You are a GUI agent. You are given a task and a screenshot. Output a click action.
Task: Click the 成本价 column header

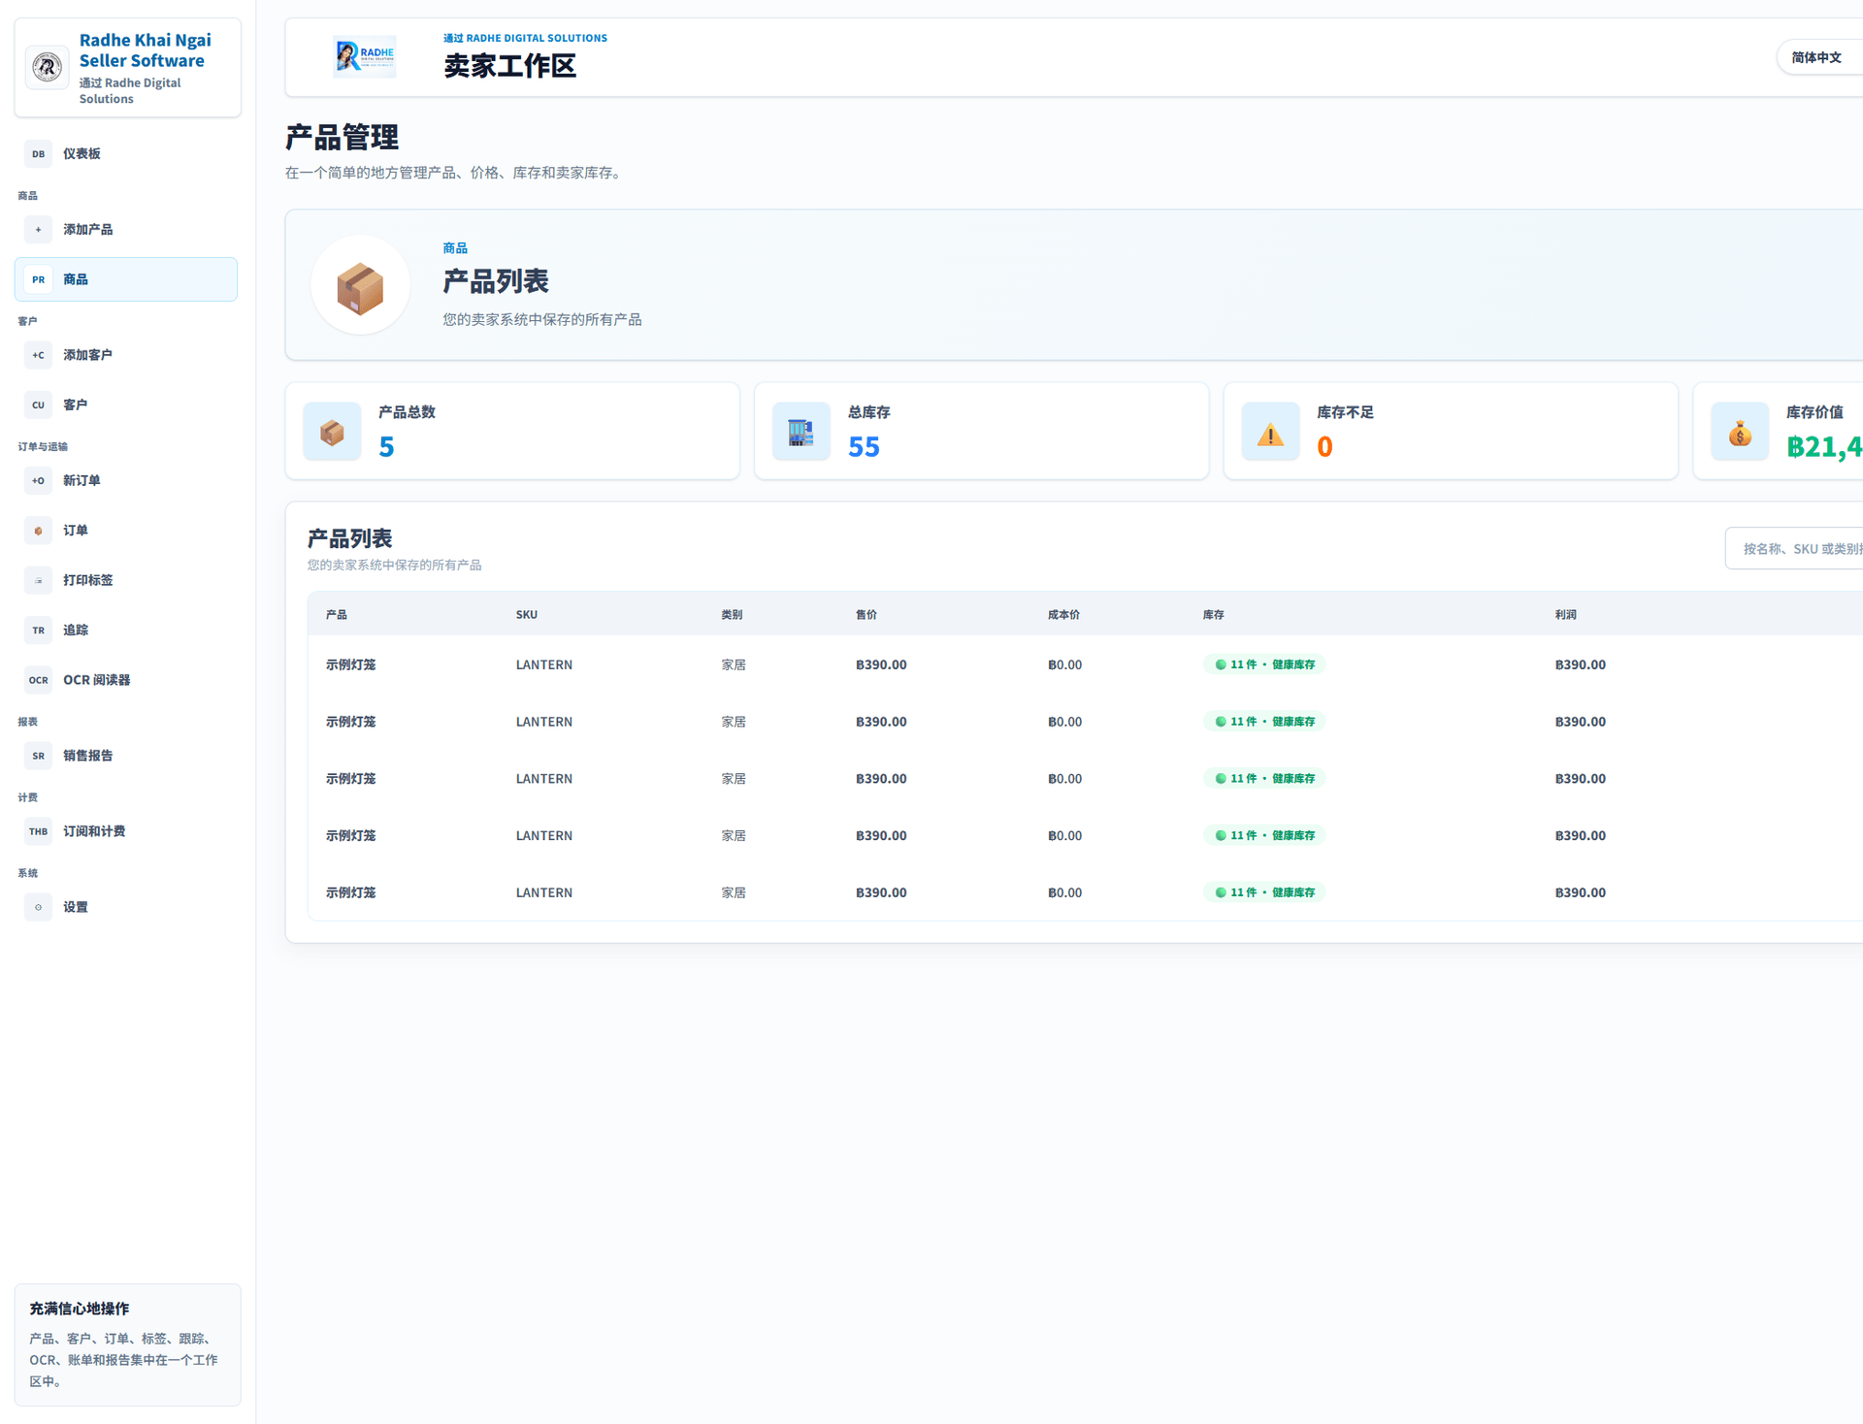[1063, 615]
